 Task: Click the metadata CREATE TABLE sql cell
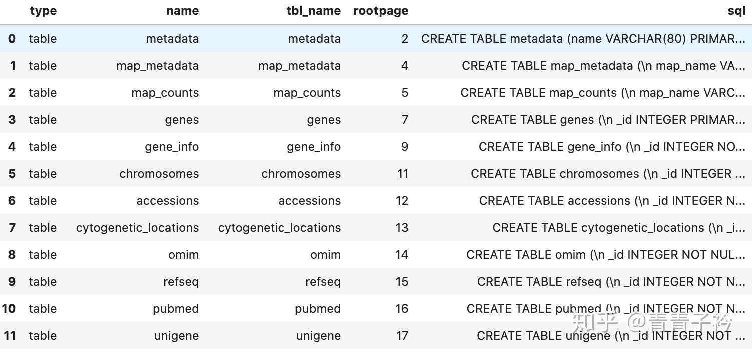(583, 39)
